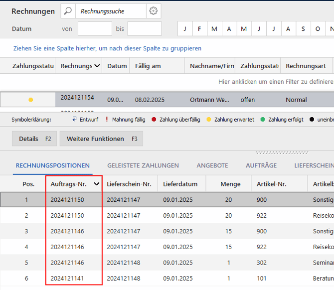
Task: Open the Details F2 button
Action: 34,139
